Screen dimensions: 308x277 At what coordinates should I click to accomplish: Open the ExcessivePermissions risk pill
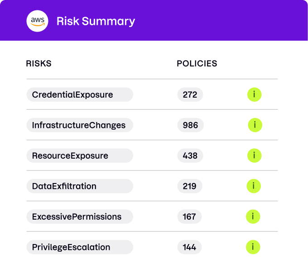(80, 216)
